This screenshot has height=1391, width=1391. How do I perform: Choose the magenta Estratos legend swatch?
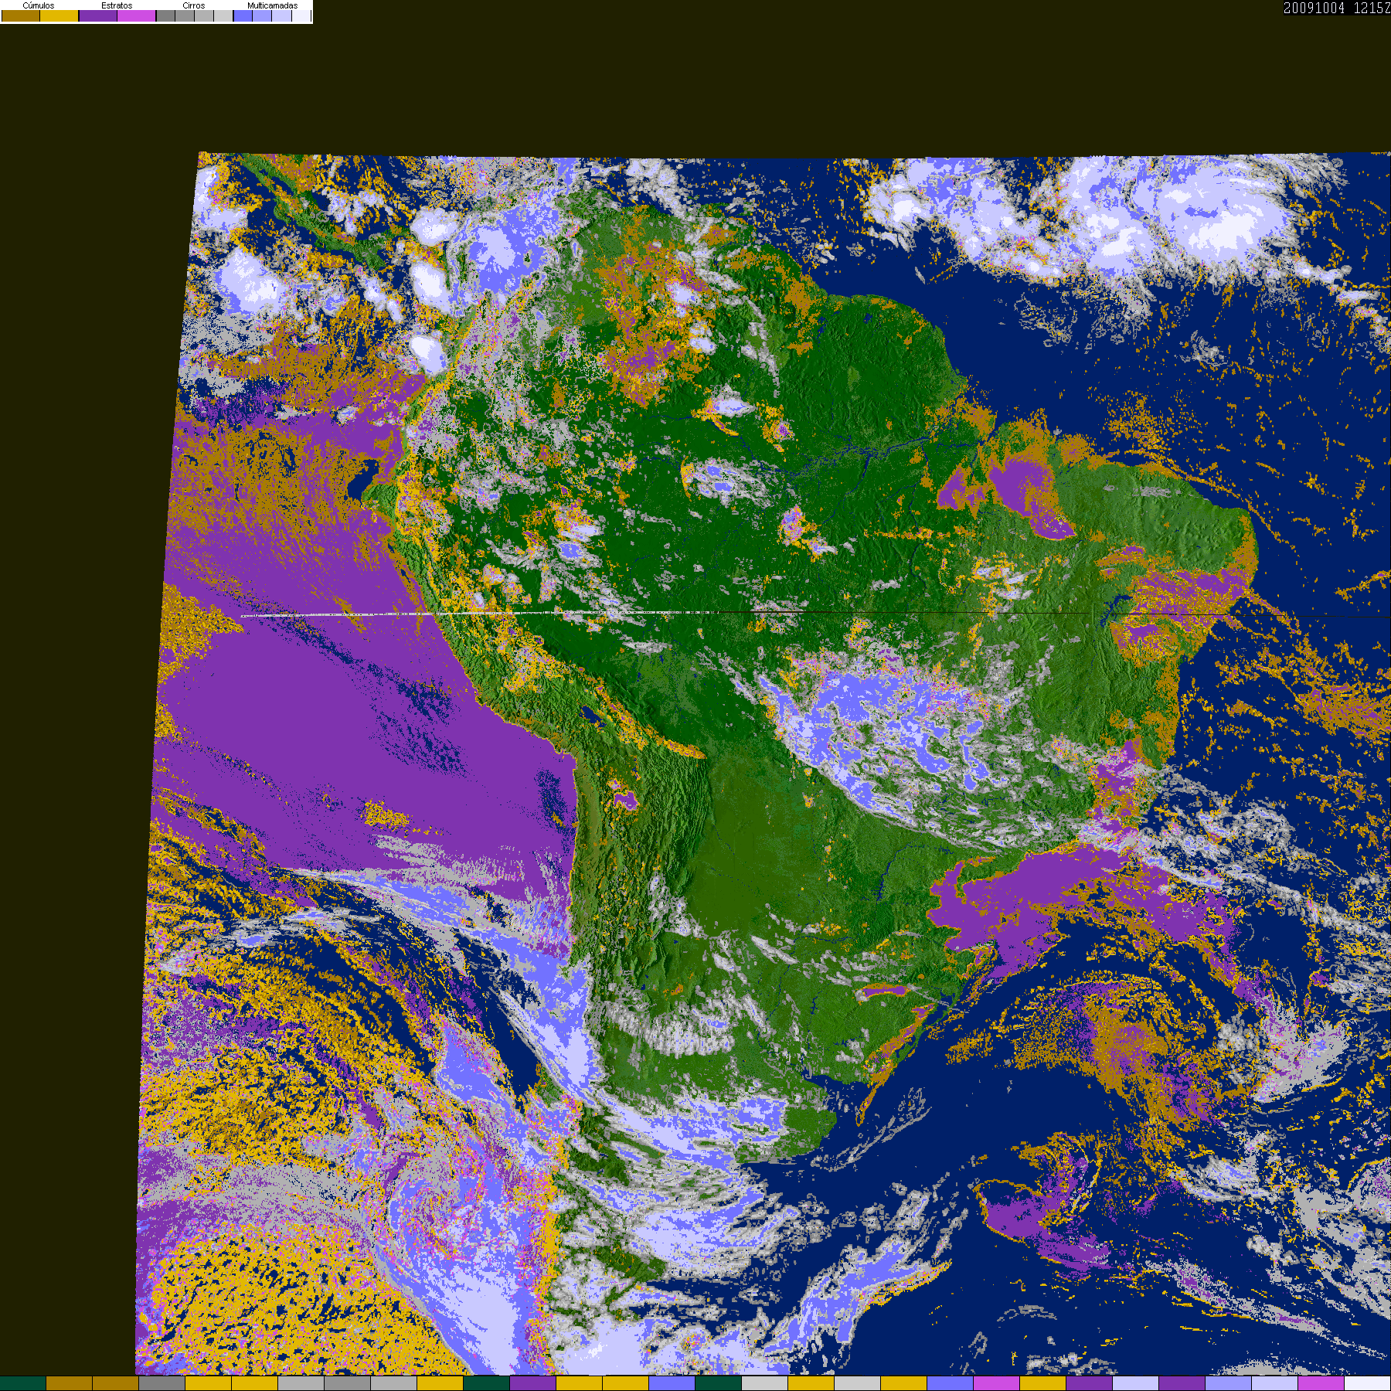137,15
